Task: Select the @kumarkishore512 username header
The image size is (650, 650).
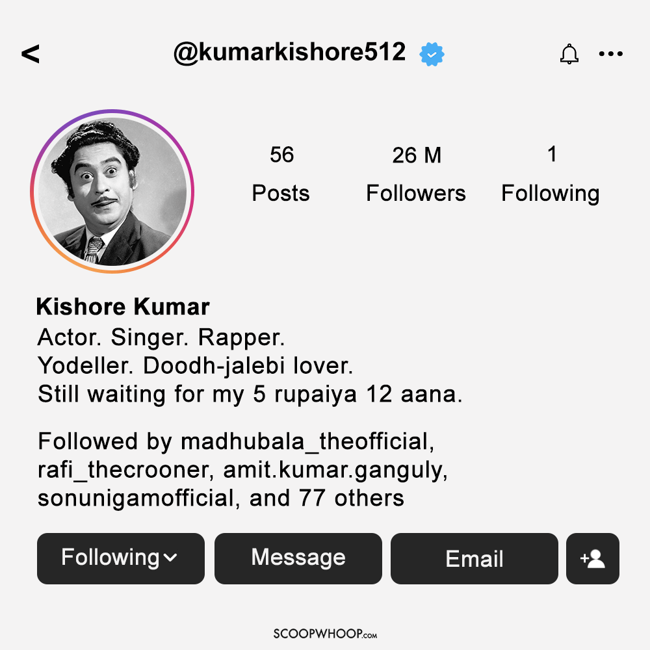Action: tap(289, 53)
